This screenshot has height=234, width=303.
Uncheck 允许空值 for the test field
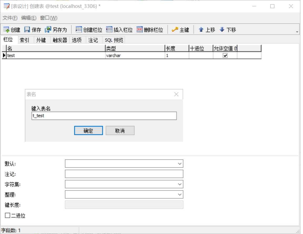(225, 56)
